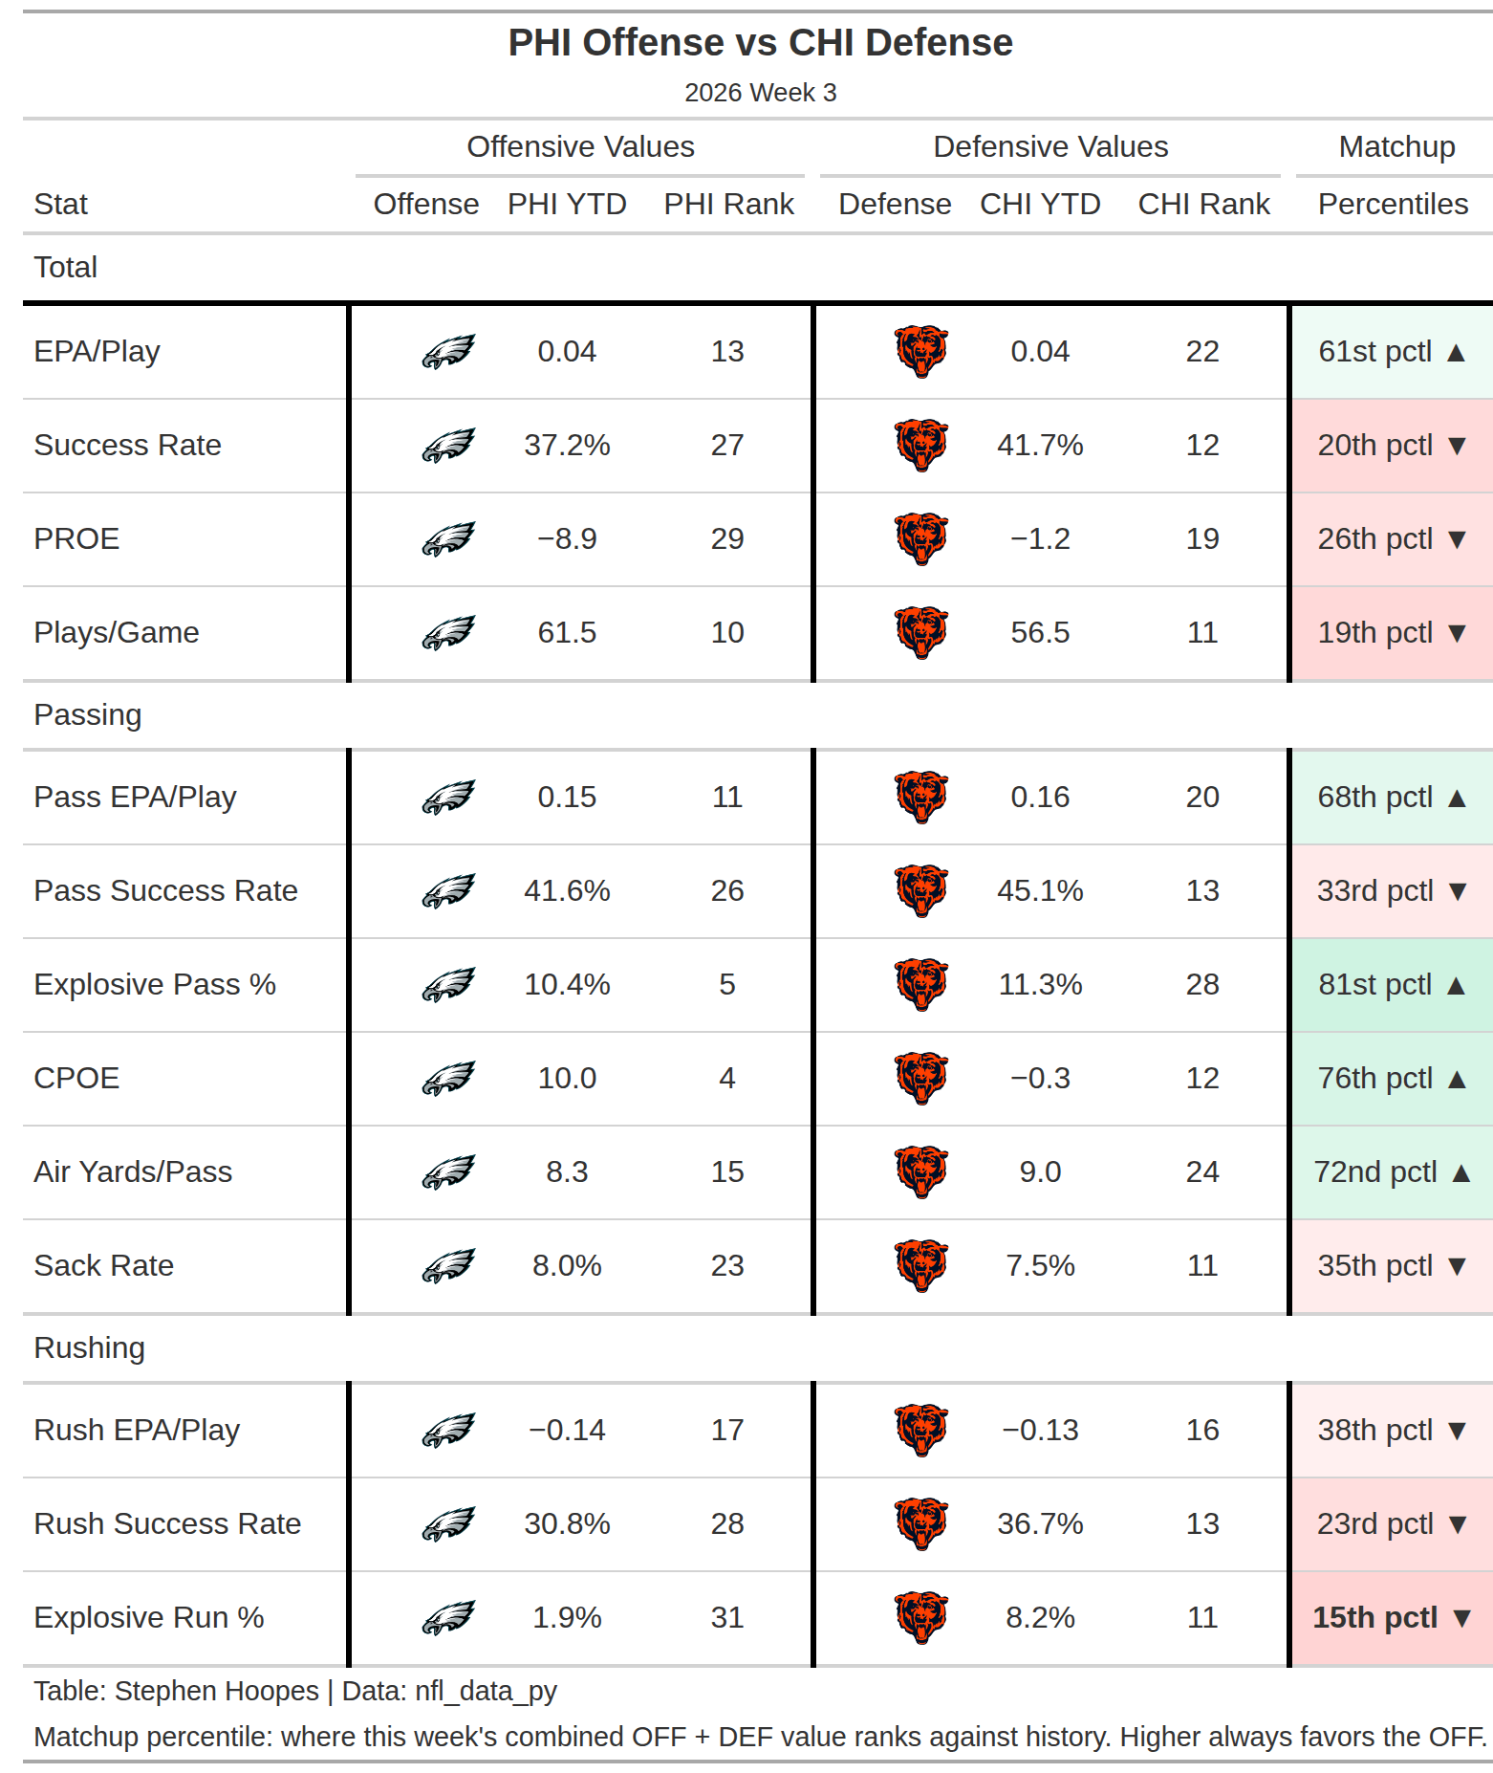This screenshot has height=1773, width=1493.
Task: Click the Percentiles column header
Action: click(x=1393, y=204)
